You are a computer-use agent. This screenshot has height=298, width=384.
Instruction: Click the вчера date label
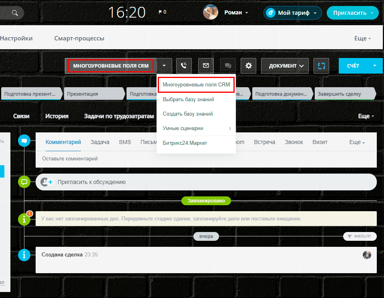coord(206,236)
